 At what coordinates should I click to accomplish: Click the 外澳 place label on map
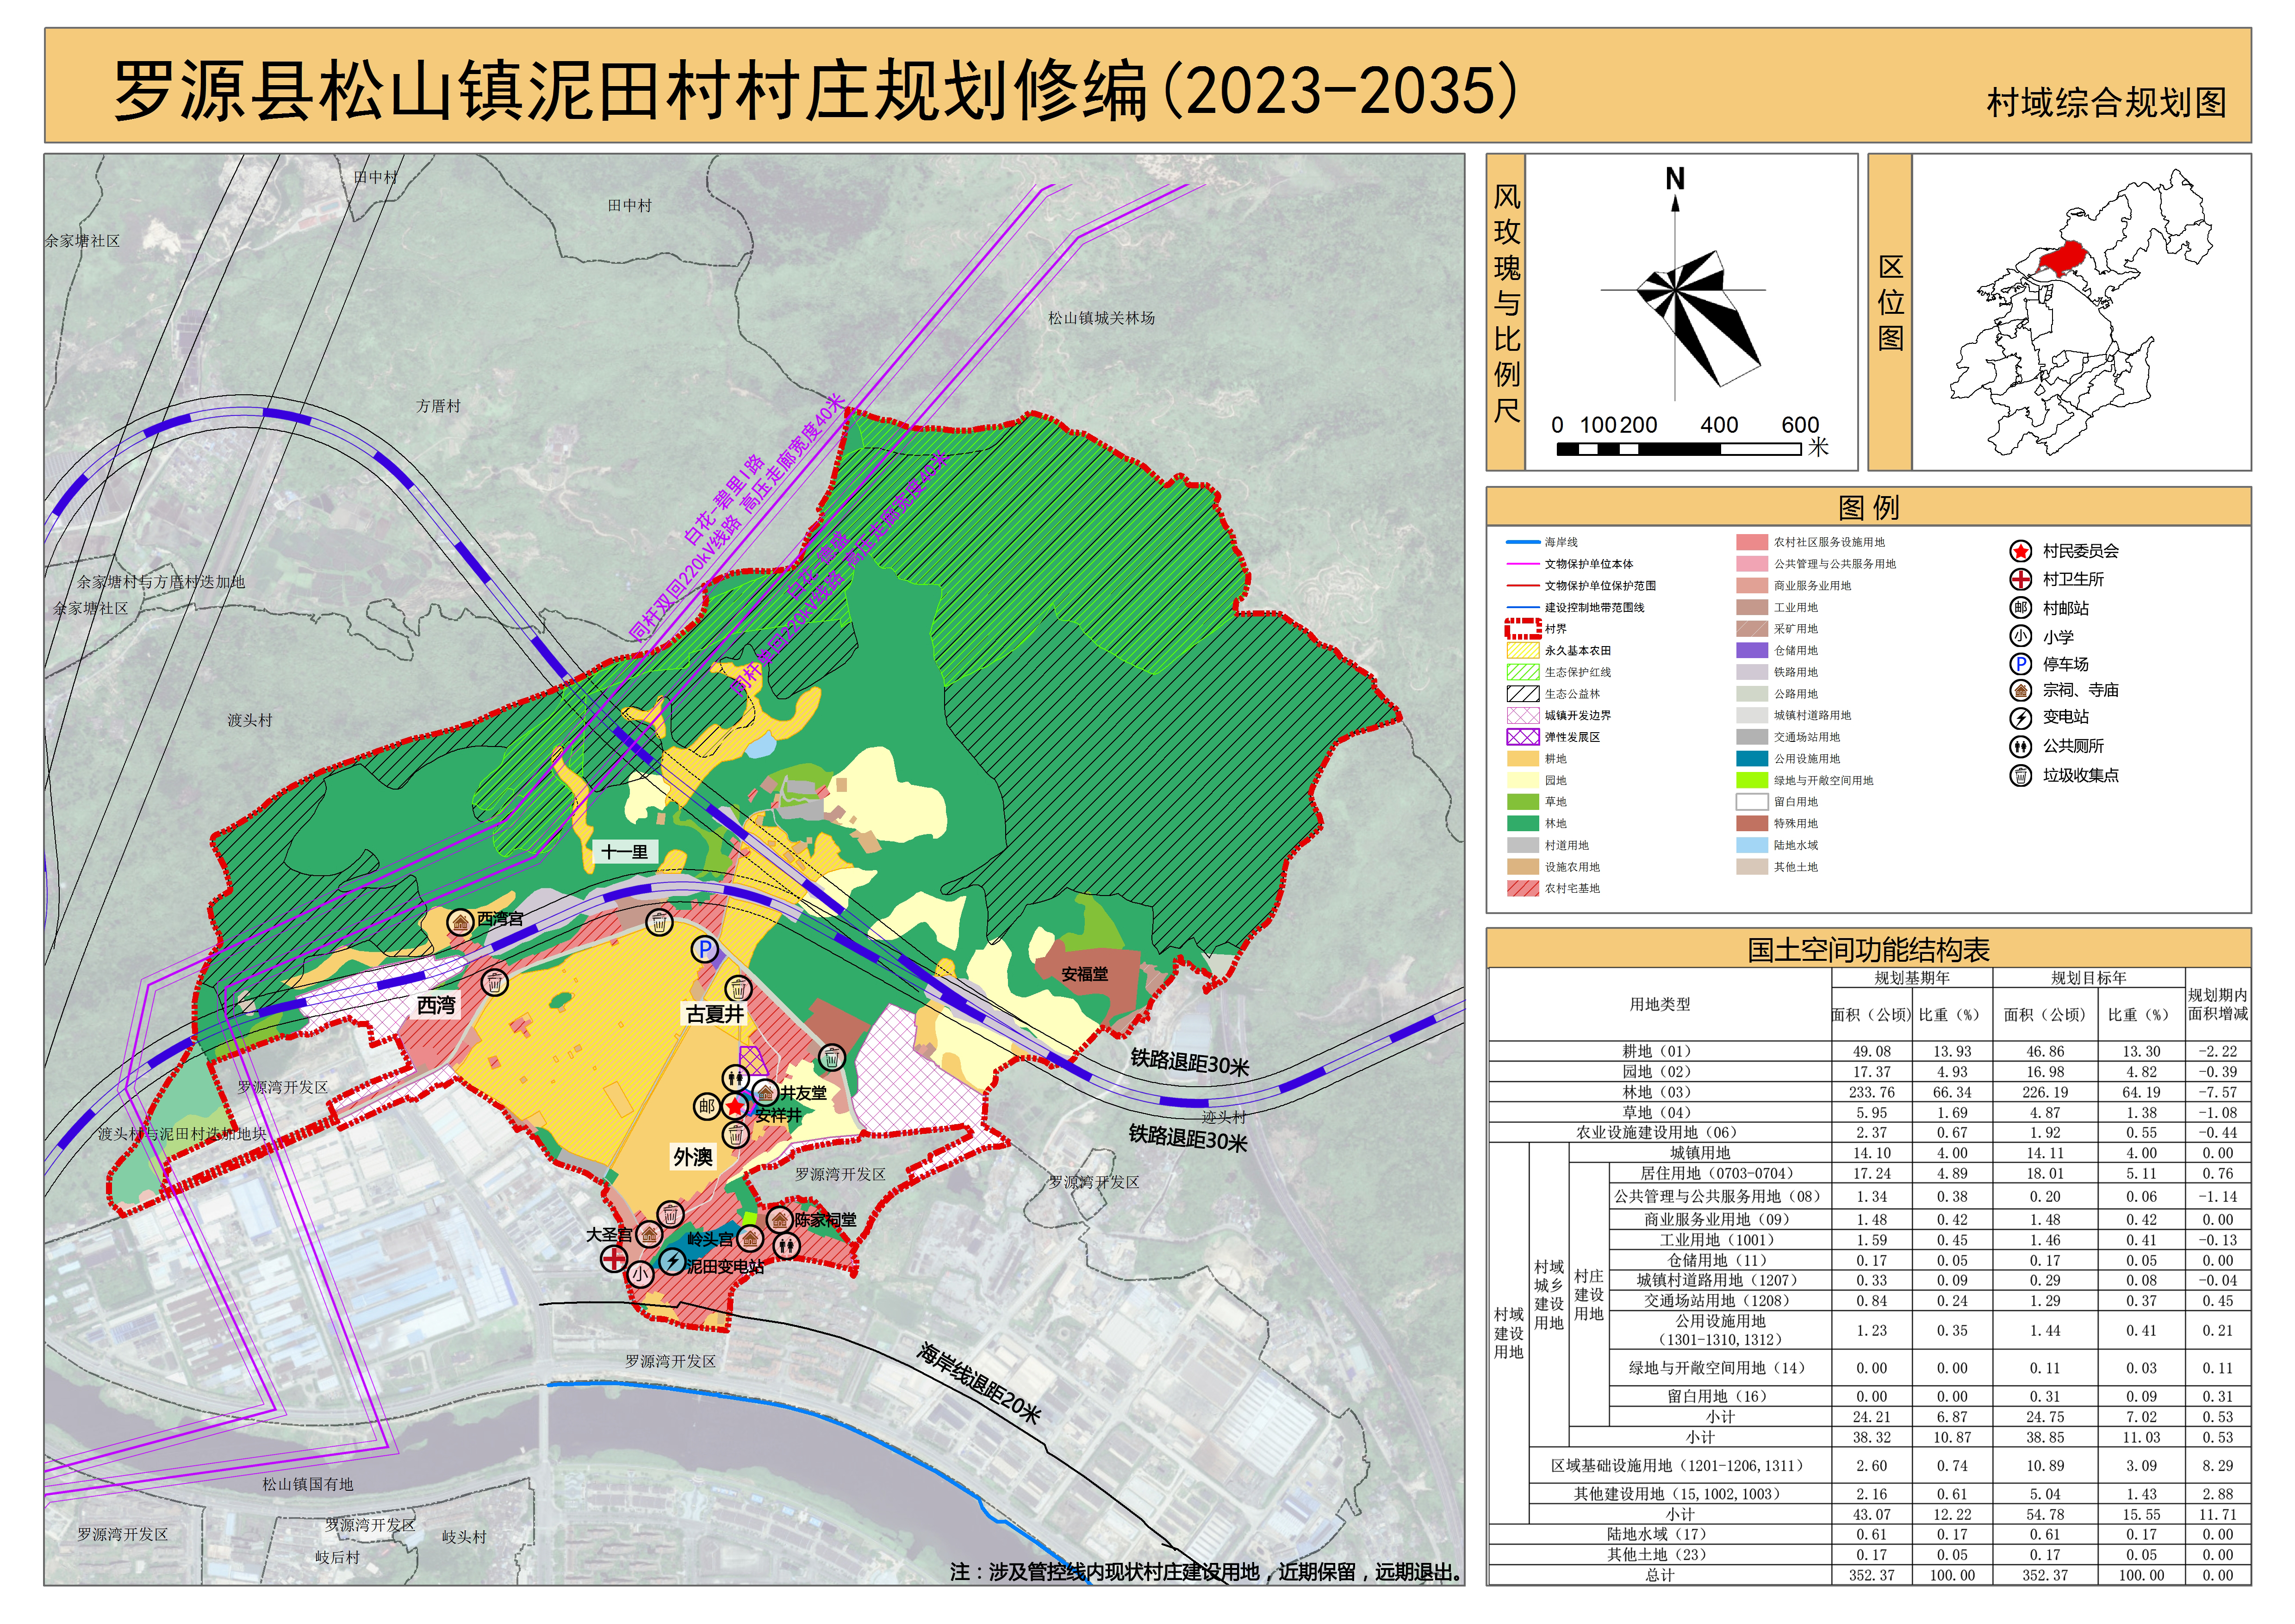click(x=692, y=1157)
